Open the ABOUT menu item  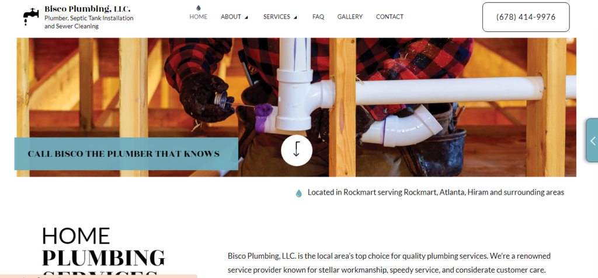[x=231, y=17]
